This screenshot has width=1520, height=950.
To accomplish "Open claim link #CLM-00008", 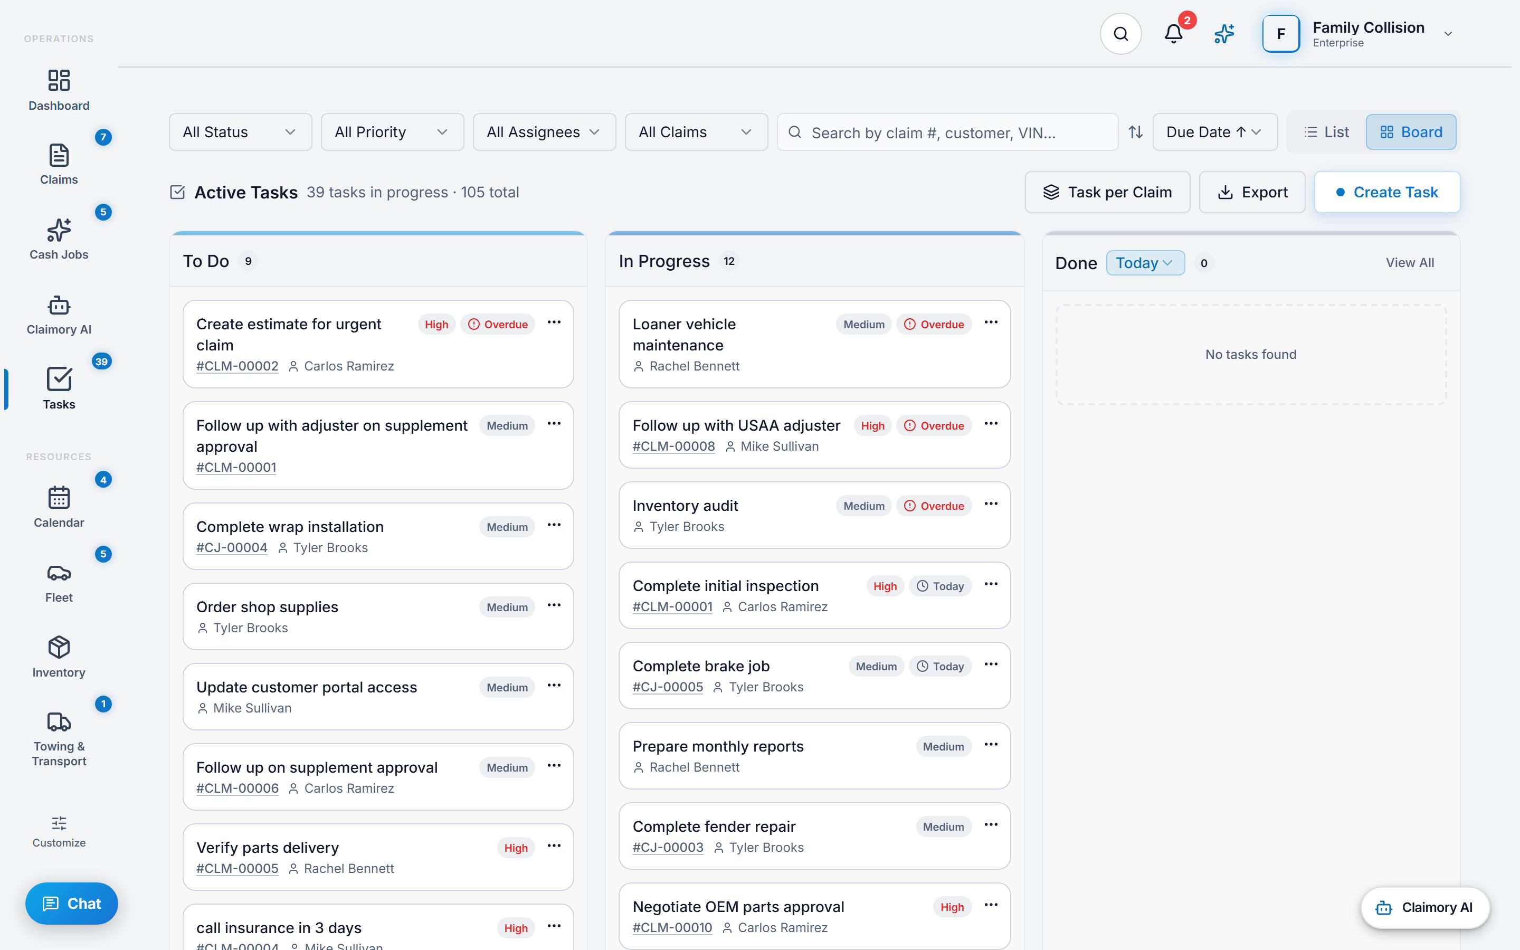I will tap(673, 446).
